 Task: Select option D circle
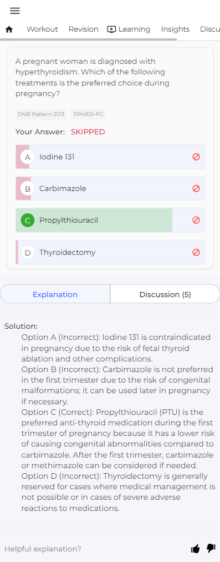pyautogui.click(x=28, y=252)
